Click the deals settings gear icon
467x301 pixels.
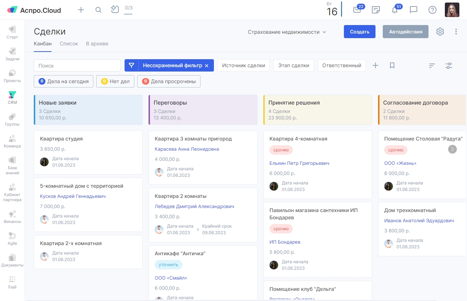[440, 32]
